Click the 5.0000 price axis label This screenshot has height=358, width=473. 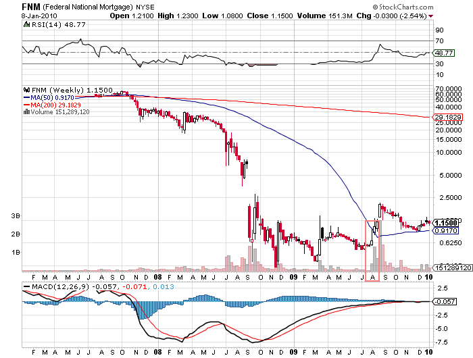tap(450, 175)
